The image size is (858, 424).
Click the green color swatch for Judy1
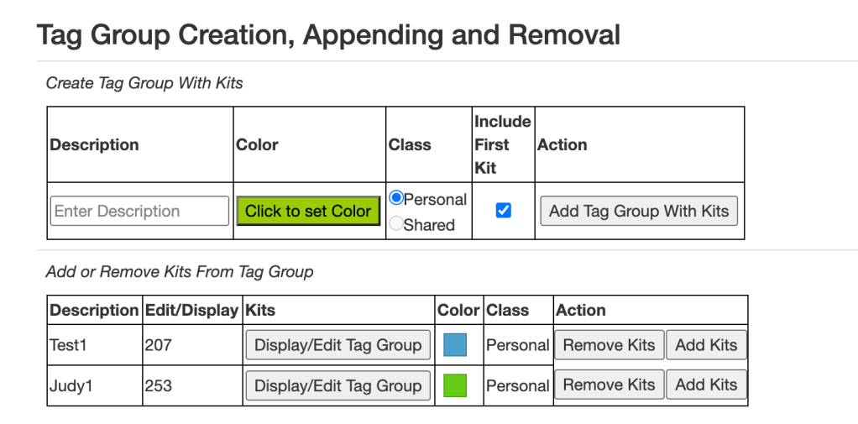[454, 385]
